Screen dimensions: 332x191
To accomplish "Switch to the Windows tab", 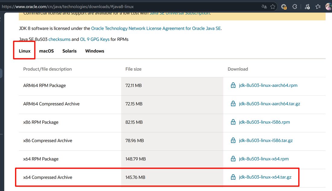I will point(95,51).
